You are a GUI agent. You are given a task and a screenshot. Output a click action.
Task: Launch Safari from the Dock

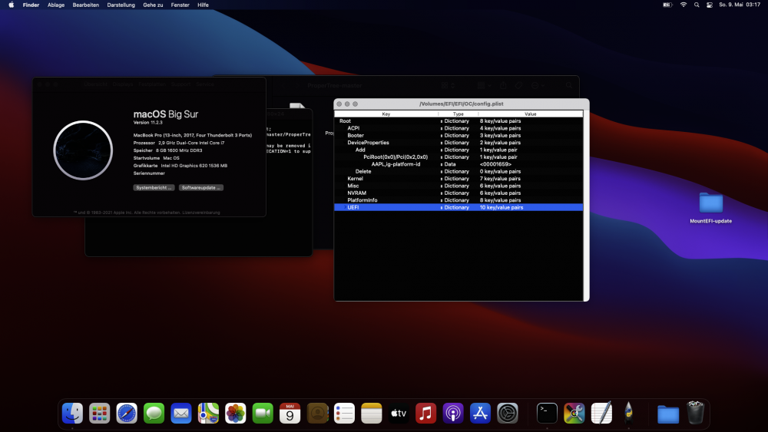[x=127, y=414]
